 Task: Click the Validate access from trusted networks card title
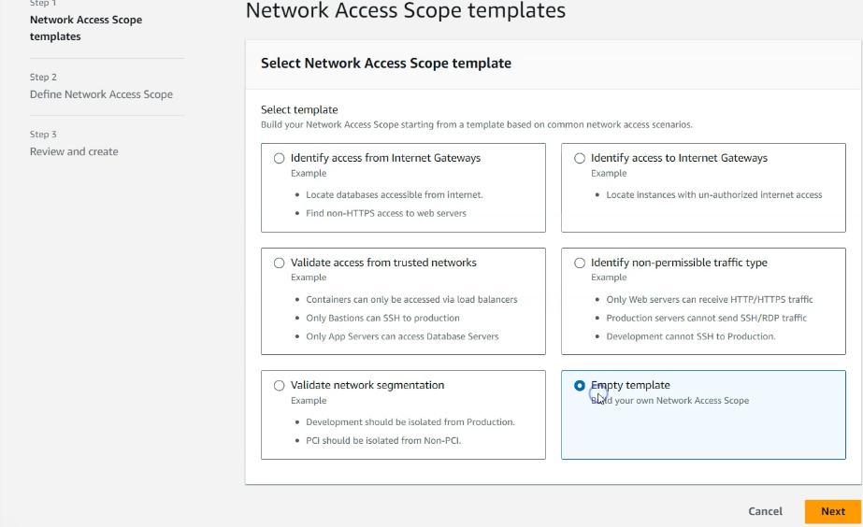(x=383, y=263)
